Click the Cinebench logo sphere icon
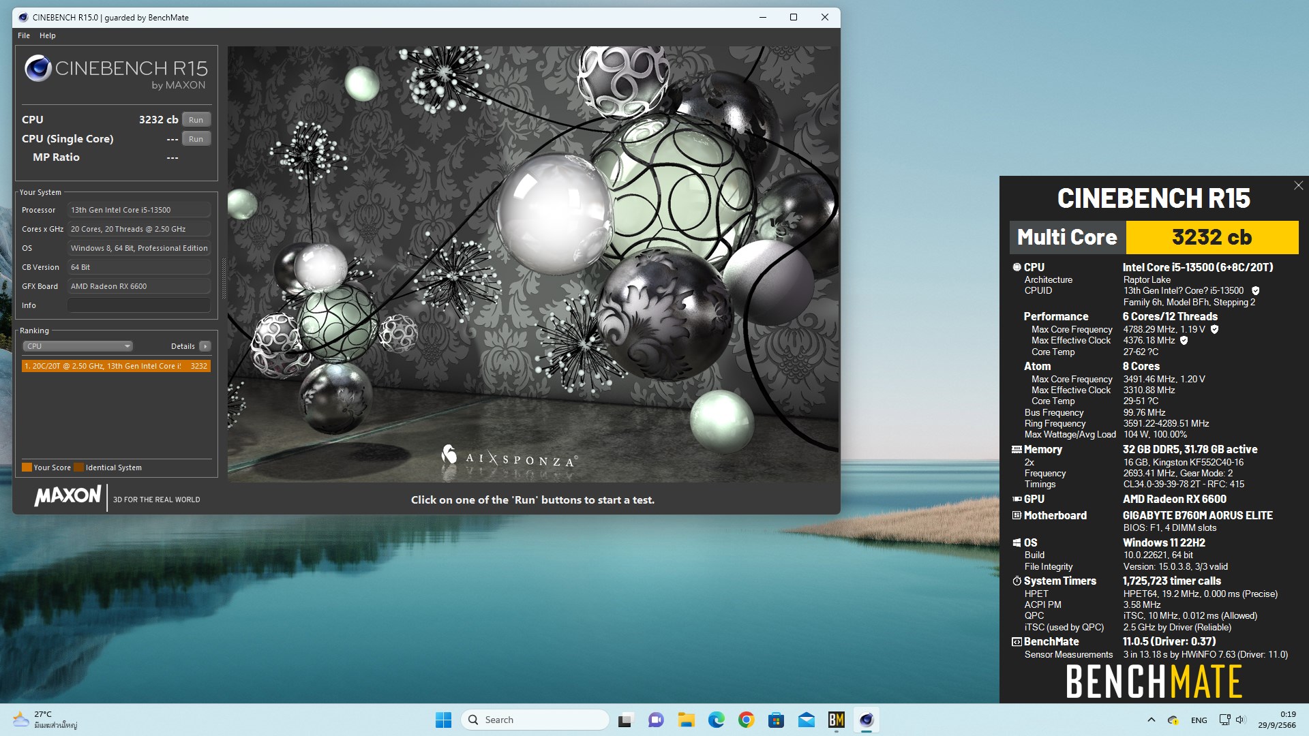Screen dimensions: 1309x736 (38, 68)
